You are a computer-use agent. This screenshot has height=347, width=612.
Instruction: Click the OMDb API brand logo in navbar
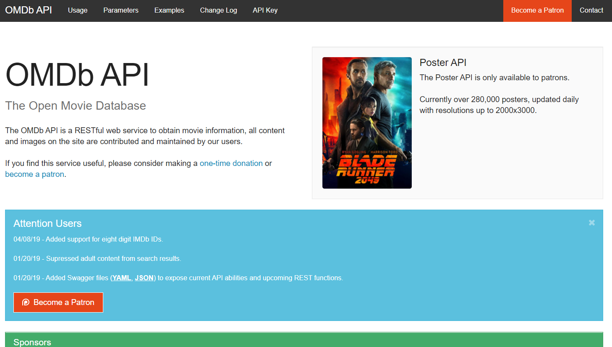pos(29,10)
